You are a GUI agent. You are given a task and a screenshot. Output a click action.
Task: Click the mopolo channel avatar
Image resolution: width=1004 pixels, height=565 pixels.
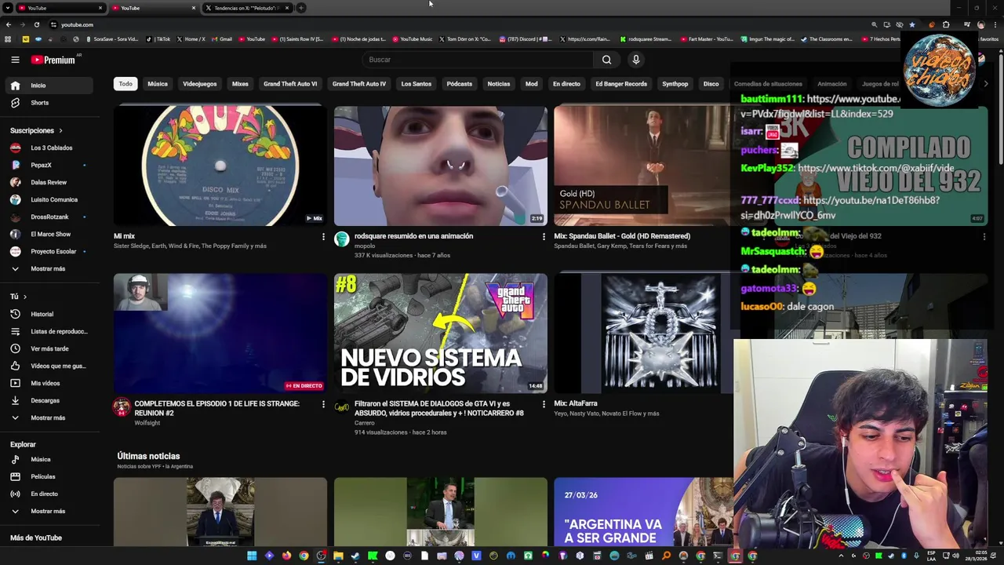[x=342, y=239]
